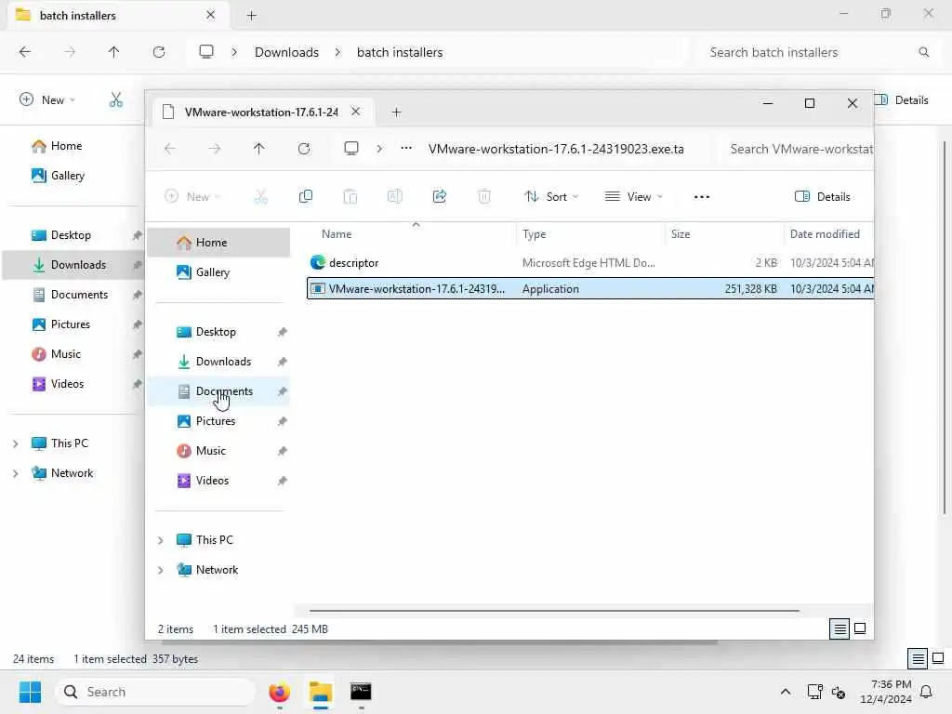This screenshot has width=952, height=714.
Task: Add a new tab in the VMware window
Action: tap(396, 112)
